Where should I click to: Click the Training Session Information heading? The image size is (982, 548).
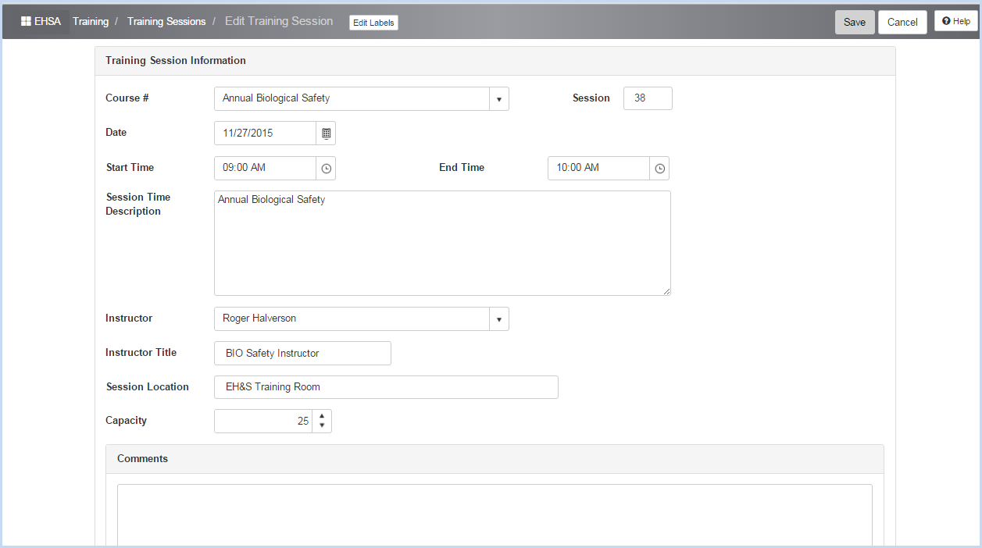tap(176, 61)
